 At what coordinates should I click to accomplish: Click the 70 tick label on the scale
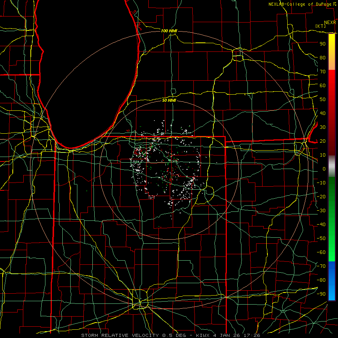pos(323,72)
